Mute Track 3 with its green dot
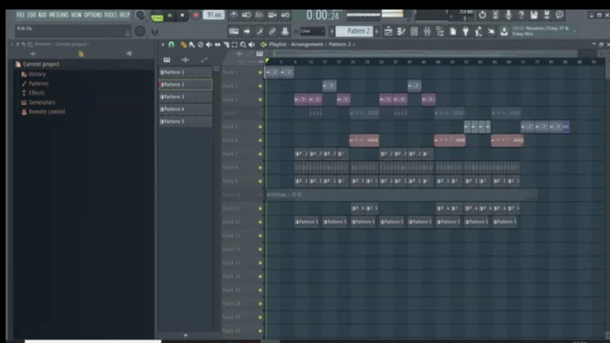 coord(260,100)
